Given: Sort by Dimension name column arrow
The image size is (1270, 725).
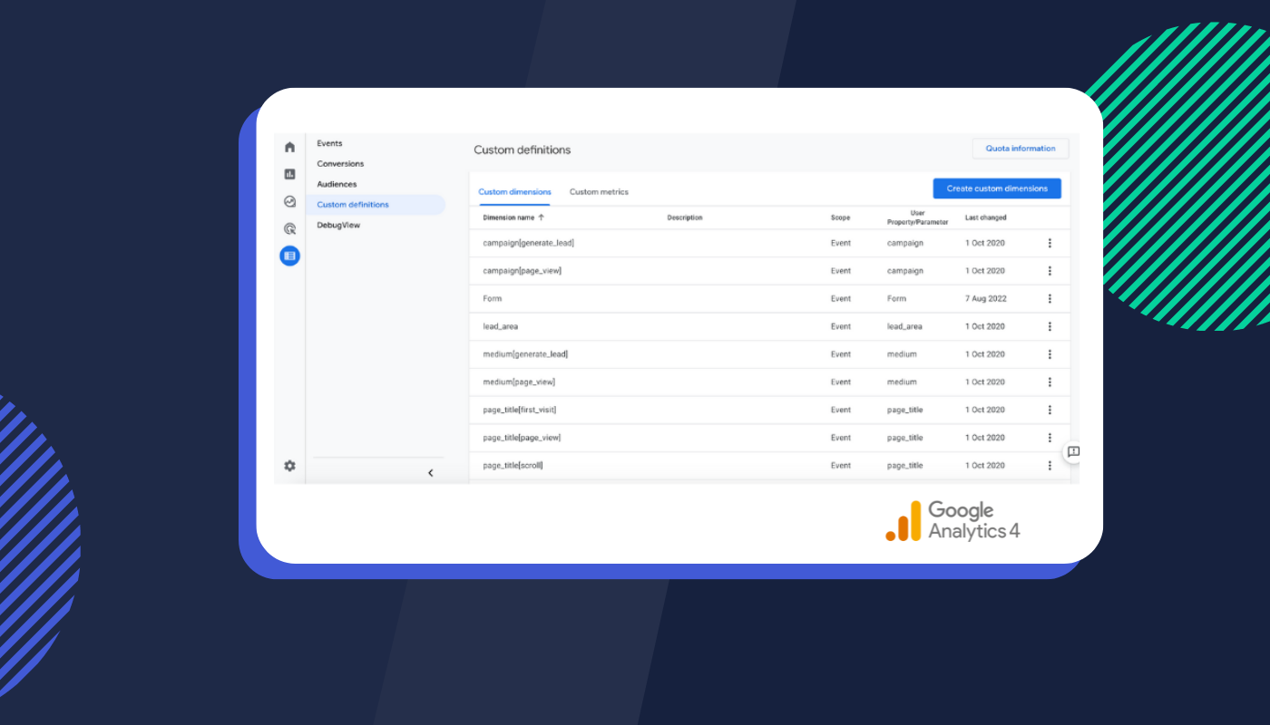Looking at the screenshot, I should [x=542, y=217].
